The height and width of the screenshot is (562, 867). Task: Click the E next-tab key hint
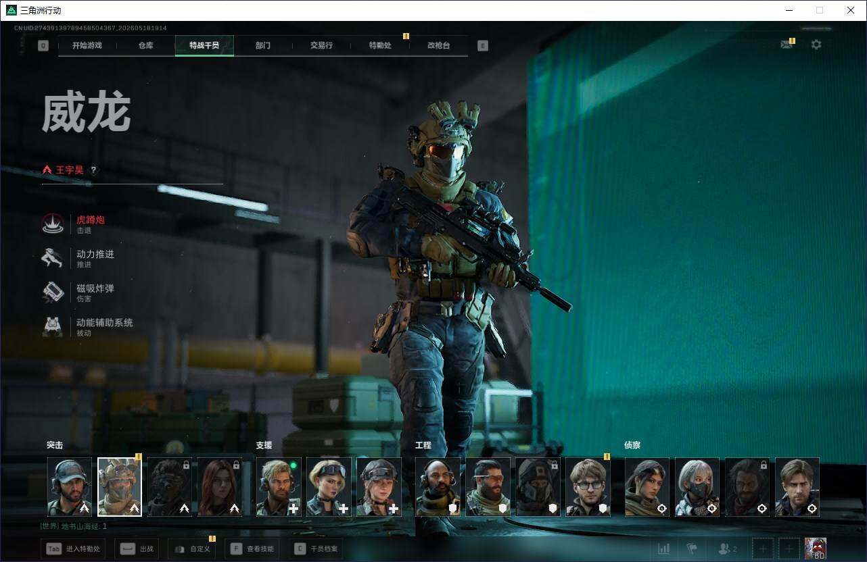(482, 46)
